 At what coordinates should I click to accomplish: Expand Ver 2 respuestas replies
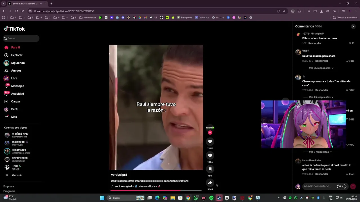click(320, 152)
